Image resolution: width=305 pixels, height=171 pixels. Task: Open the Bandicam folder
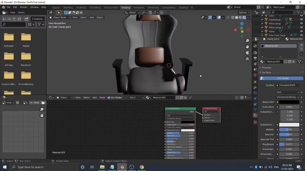point(26,59)
